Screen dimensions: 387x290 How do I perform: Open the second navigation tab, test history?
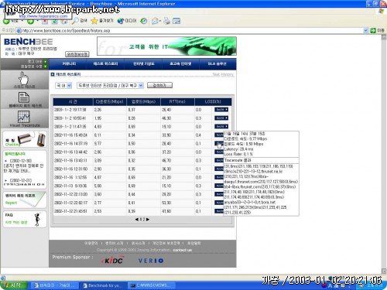[x=106, y=63]
